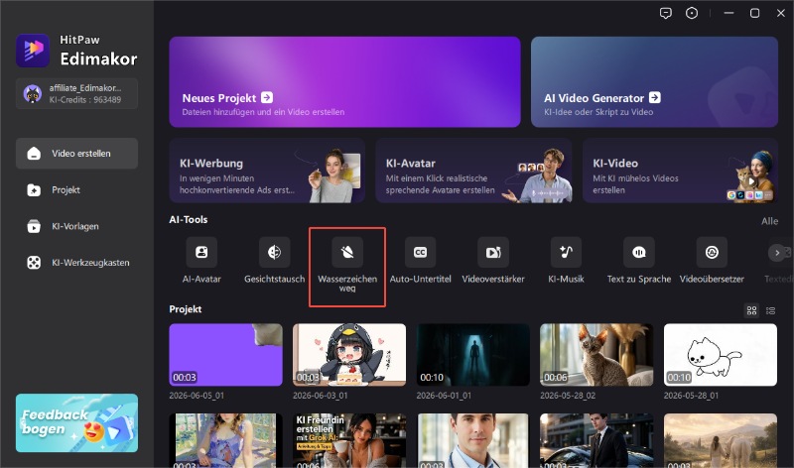Image resolution: width=794 pixels, height=468 pixels.
Task: Launch the Auto-Untertitel CC tool
Action: 420,252
